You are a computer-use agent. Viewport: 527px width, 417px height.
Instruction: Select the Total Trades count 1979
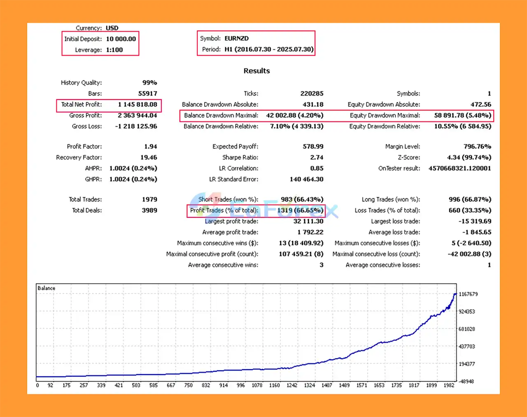point(149,200)
